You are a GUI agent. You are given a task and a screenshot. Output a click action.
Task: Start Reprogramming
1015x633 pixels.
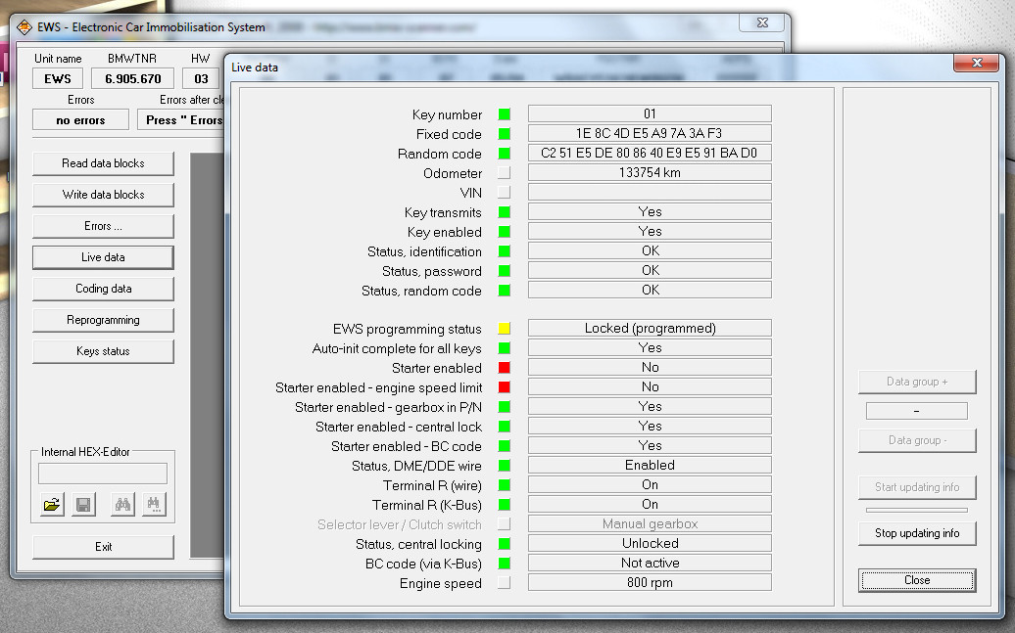pyautogui.click(x=103, y=320)
